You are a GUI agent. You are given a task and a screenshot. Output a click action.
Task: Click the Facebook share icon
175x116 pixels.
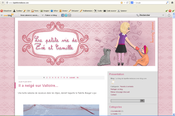pyautogui.click(x=63, y=15)
